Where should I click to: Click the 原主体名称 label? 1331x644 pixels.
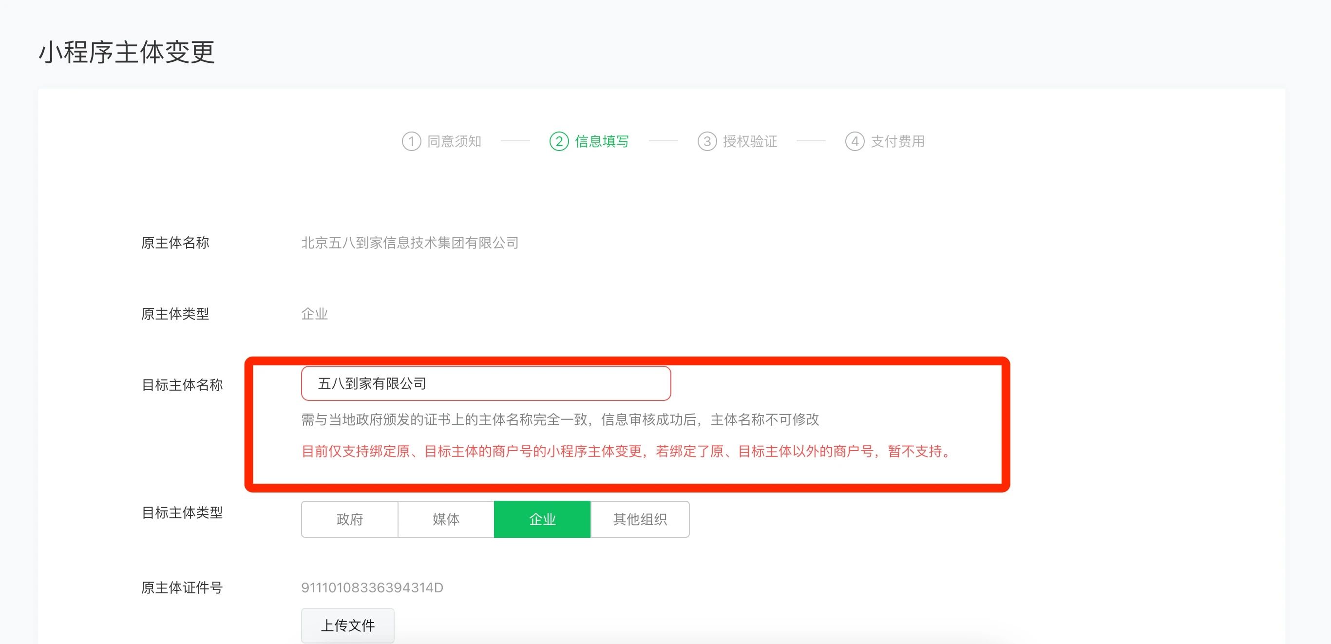coord(175,243)
